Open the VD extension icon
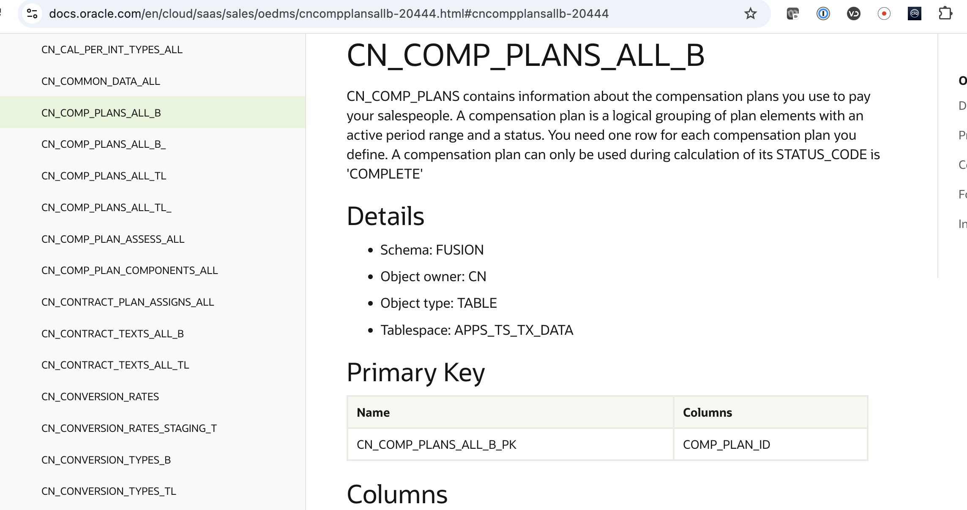Image resolution: width=967 pixels, height=510 pixels. [x=853, y=14]
